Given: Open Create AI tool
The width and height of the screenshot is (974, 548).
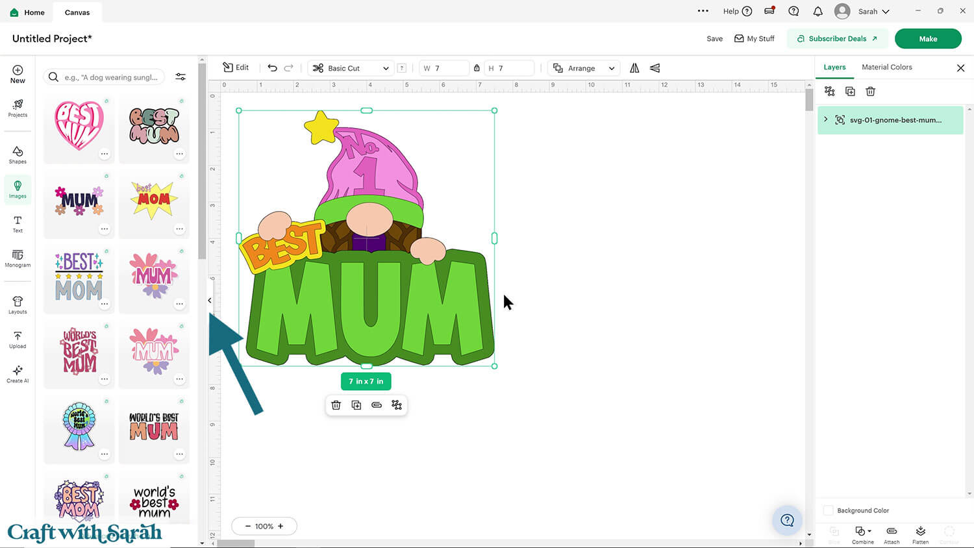Looking at the screenshot, I should coord(18,374).
